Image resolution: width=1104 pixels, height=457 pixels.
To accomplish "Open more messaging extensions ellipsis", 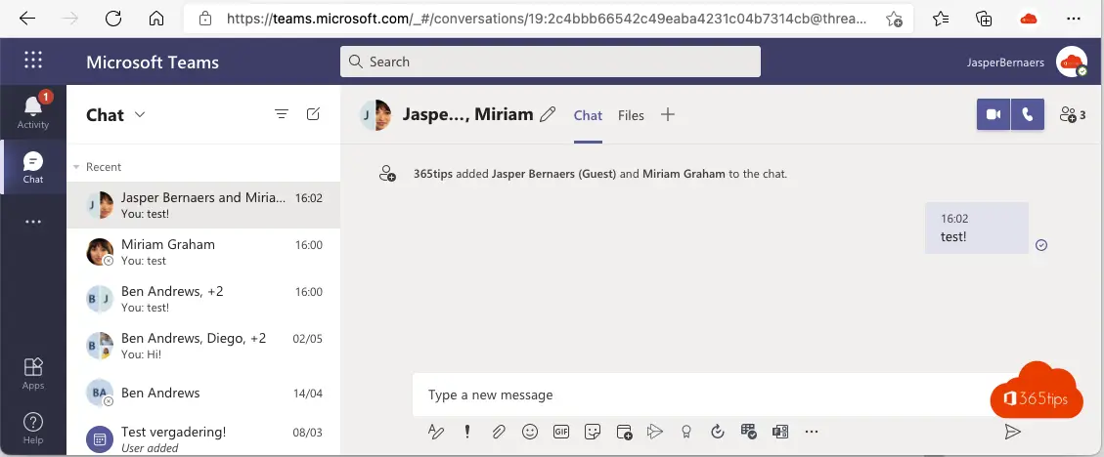I will coord(811,431).
